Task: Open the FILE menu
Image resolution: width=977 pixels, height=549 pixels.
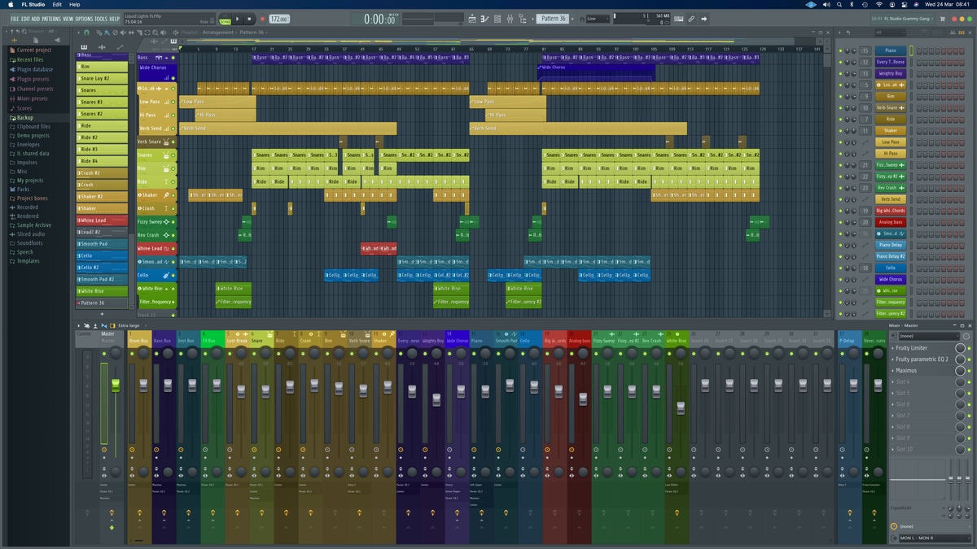Action: [15, 19]
